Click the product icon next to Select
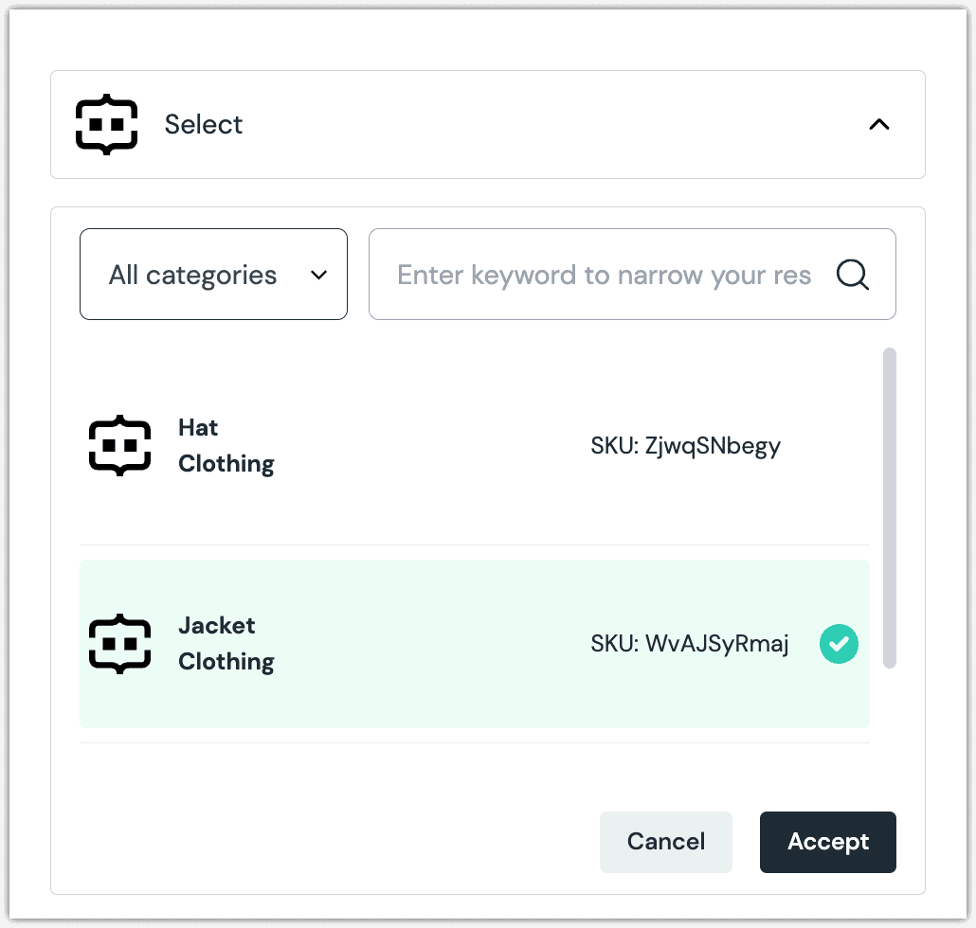Image resolution: width=976 pixels, height=928 pixels. click(106, 124)
